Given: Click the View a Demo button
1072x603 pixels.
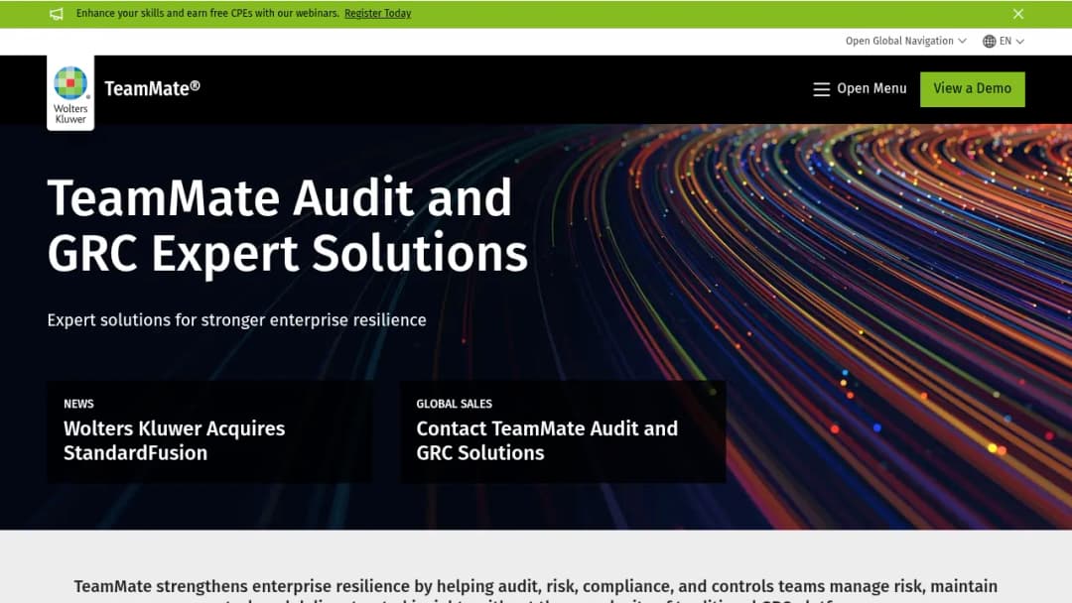Looking at the screenshot, I should (972, 89).
